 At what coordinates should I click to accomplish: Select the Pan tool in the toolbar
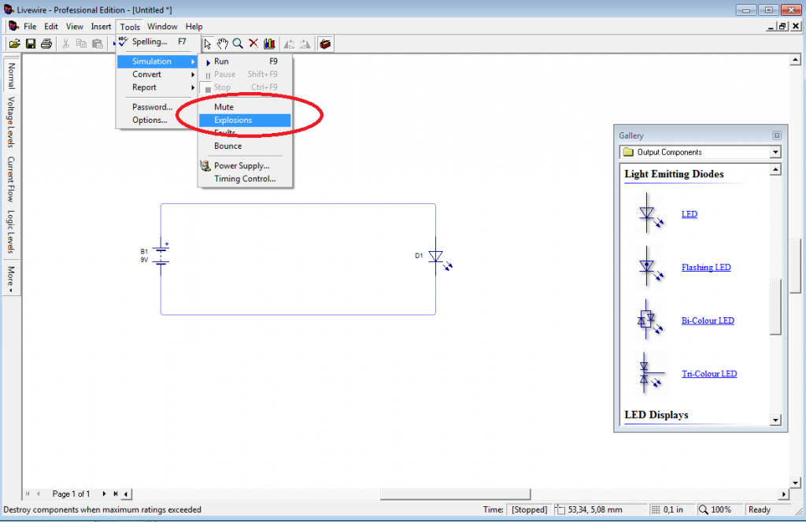click(x=223, y=43)
